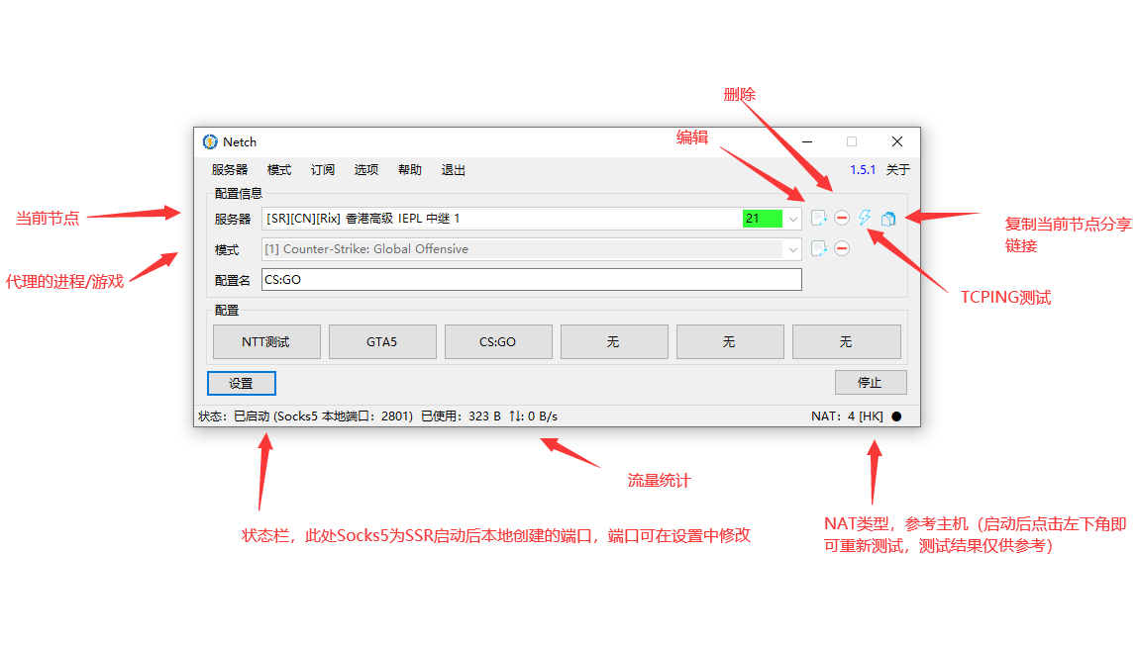1139x645 pixels.
Task: Click the 退出 menu item
Action: (454, 170)
